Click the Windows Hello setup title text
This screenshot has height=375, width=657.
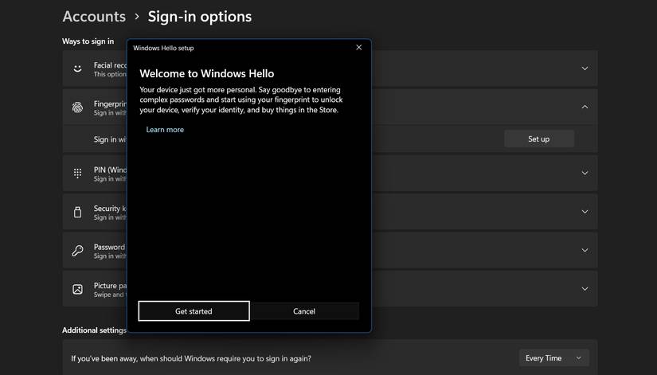point(163,48)
